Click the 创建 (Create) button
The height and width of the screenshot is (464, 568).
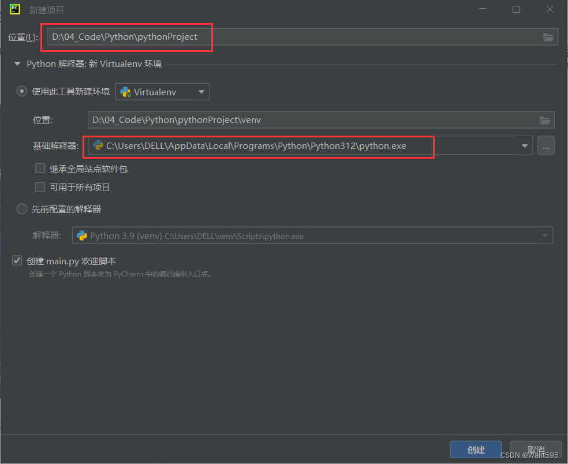point(476,450)
